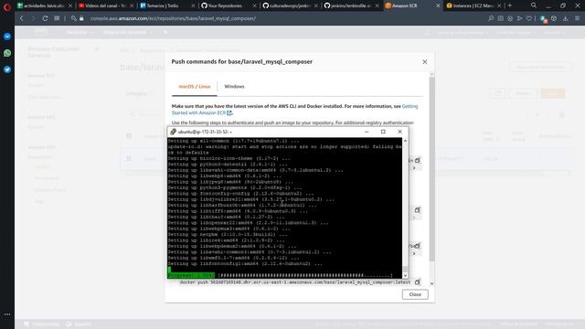Open the browser downloads icon
The height and width of the screenshot is (329, 585).
pyautogui.click(x=566, y=18)
